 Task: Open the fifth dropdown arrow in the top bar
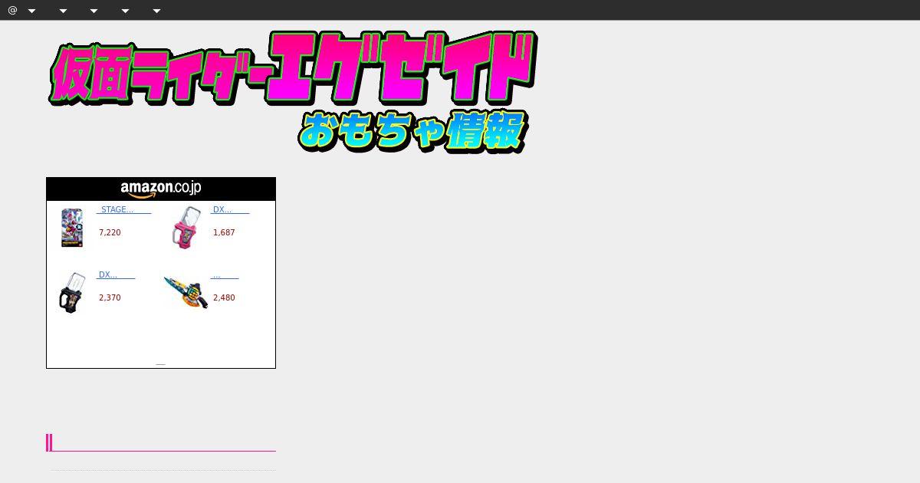[x=156, y=11]
